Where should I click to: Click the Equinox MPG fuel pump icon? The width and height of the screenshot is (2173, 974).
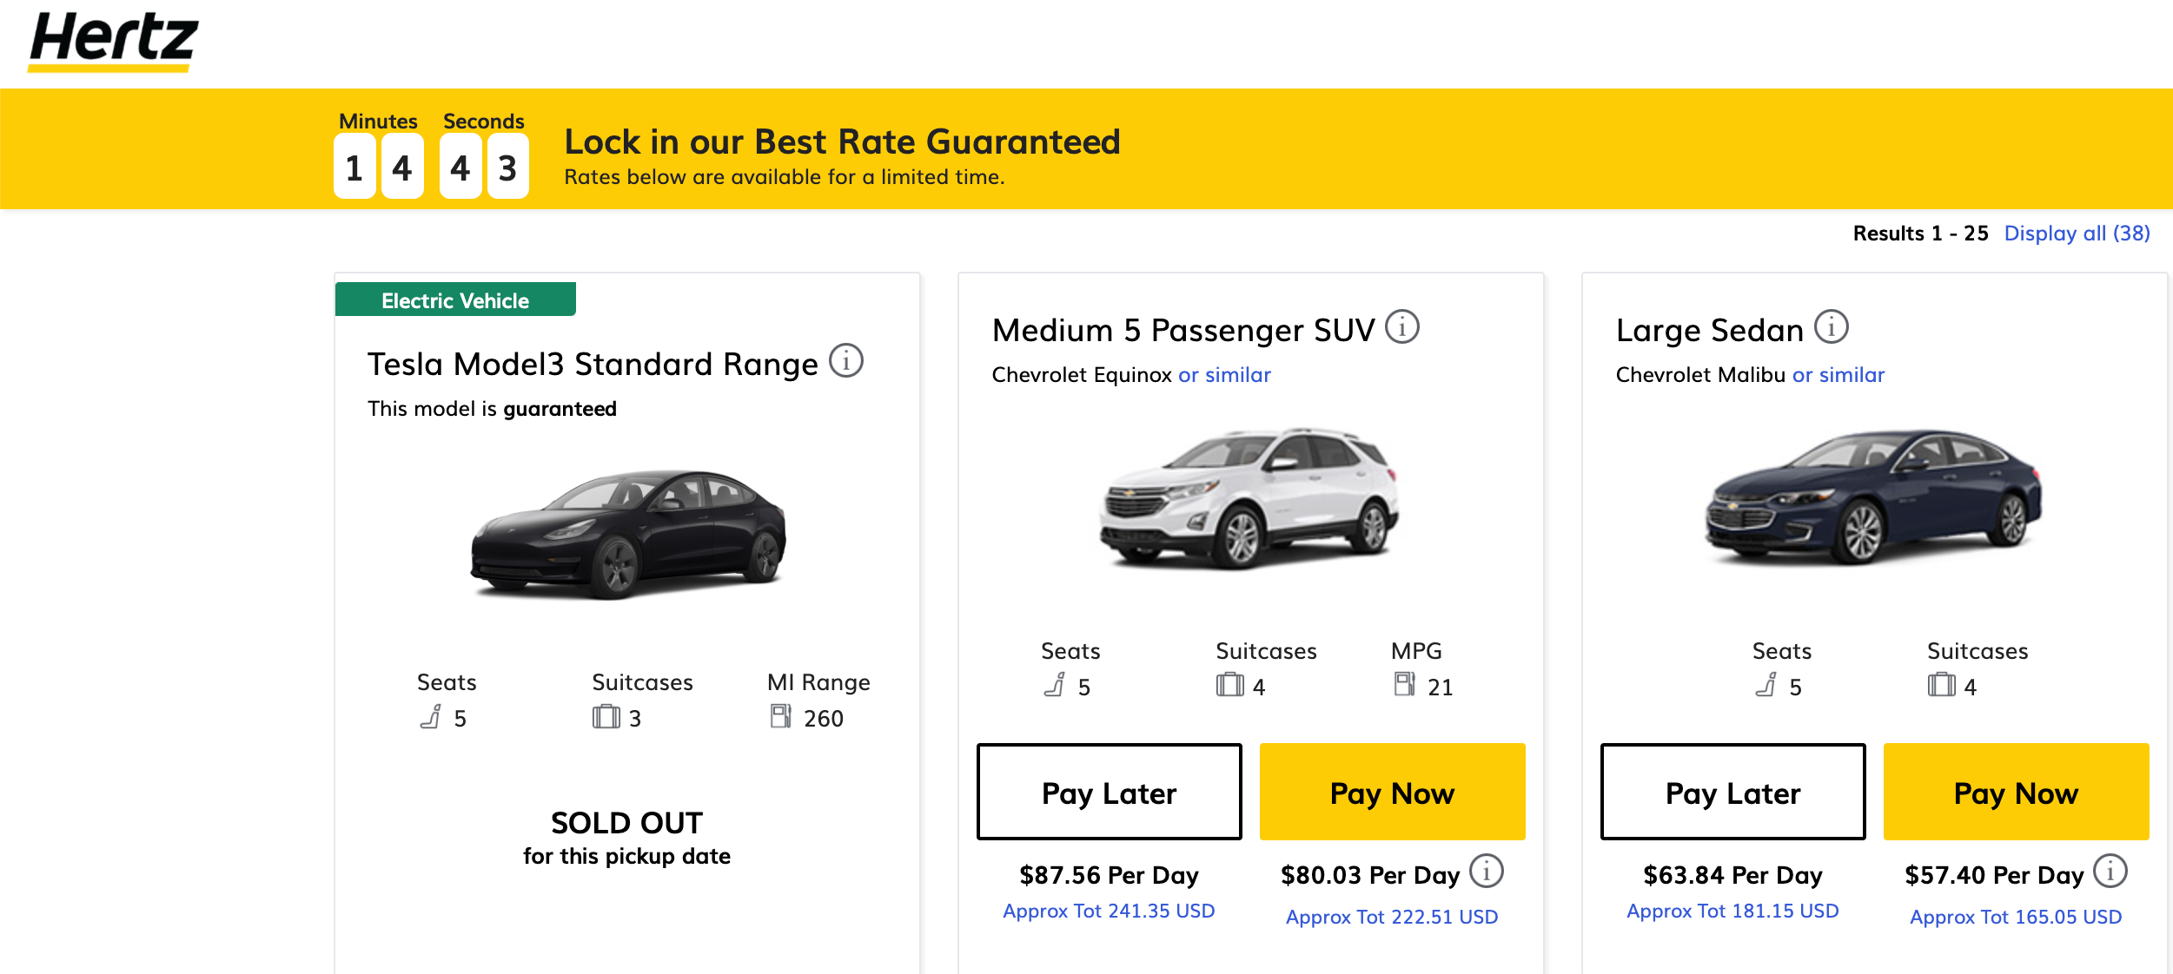tap(1404, 685)
